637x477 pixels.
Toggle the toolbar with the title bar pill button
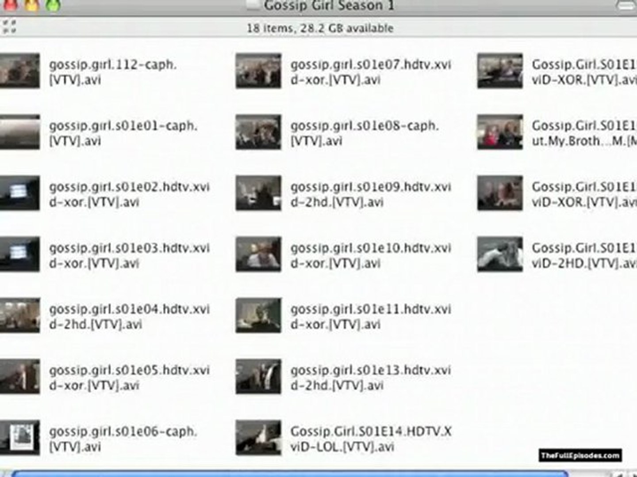point(625,5)
